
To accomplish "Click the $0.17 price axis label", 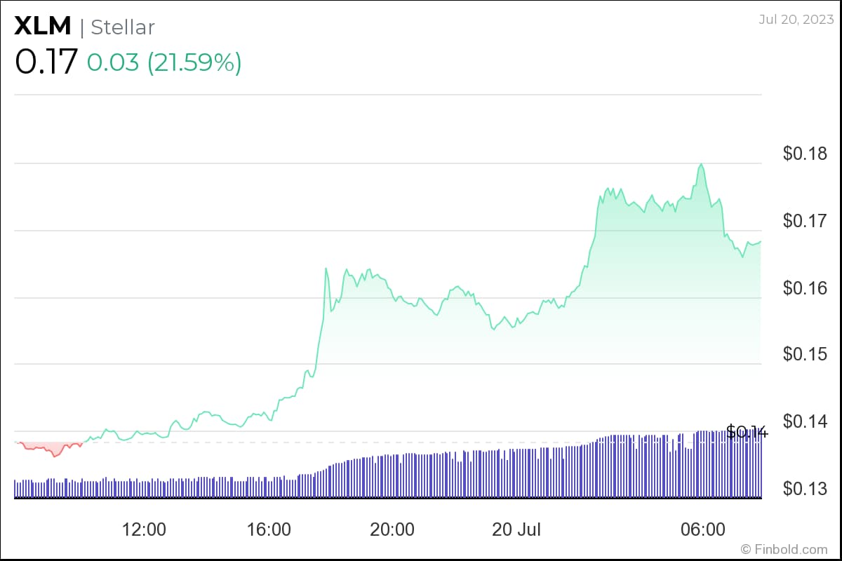I will click(x=806, y=221).
